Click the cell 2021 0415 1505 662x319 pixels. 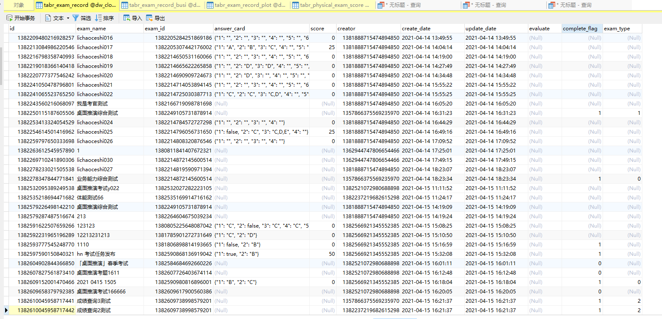tap(110, 282)
